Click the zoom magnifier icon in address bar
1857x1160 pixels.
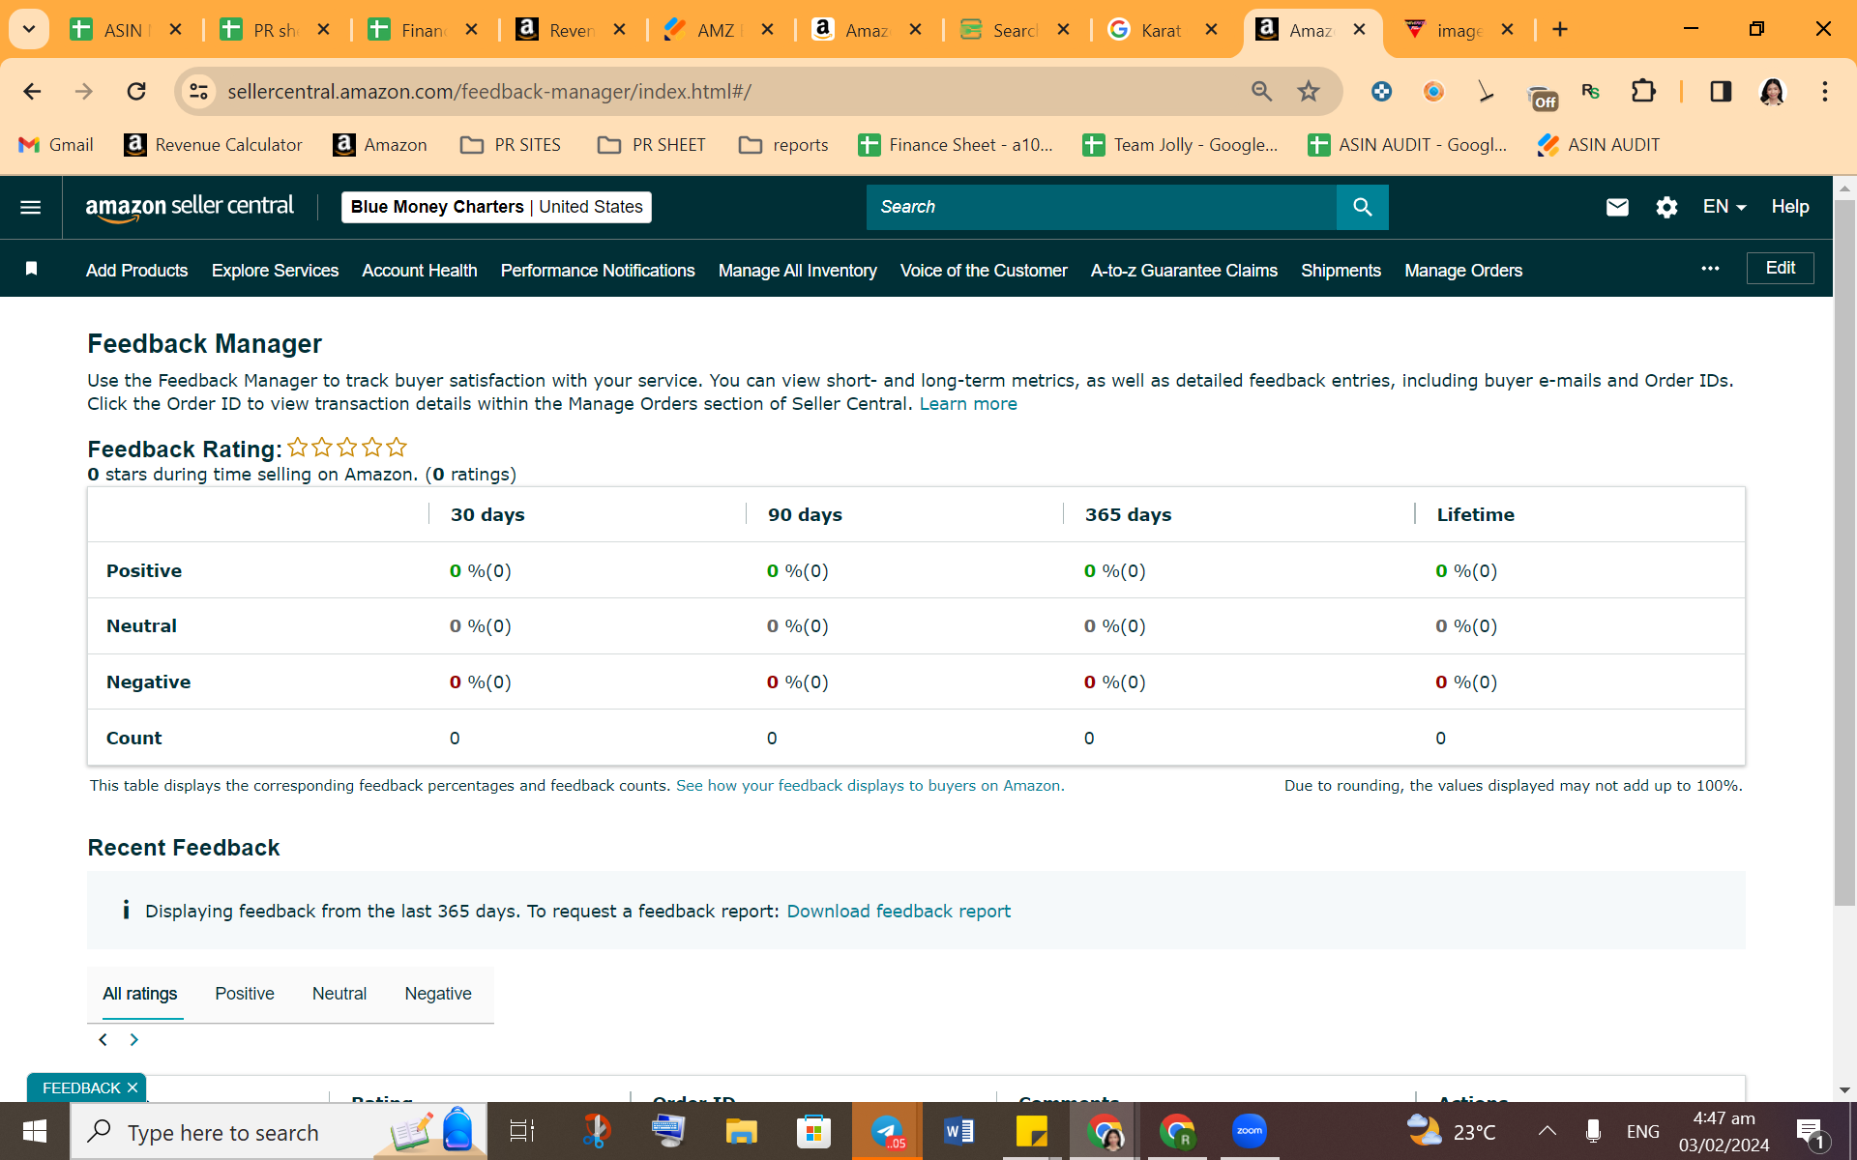[x=1261, y=91]
